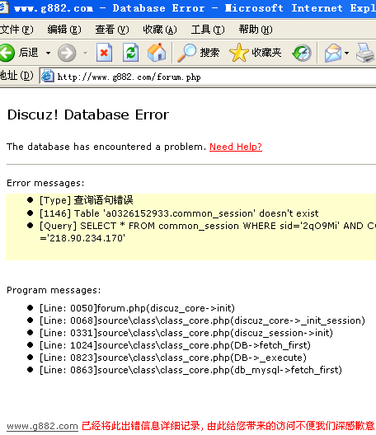Refresh the page with green arrows icon
Image resolution: width=376 pixels, height=435 pixels.
point(131,53)
